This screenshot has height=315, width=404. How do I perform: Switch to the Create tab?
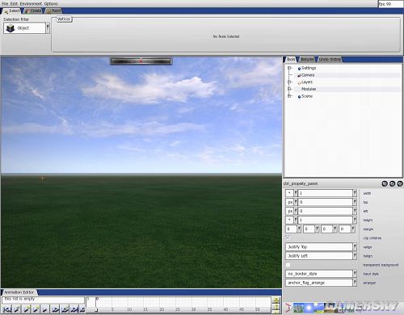33,10
